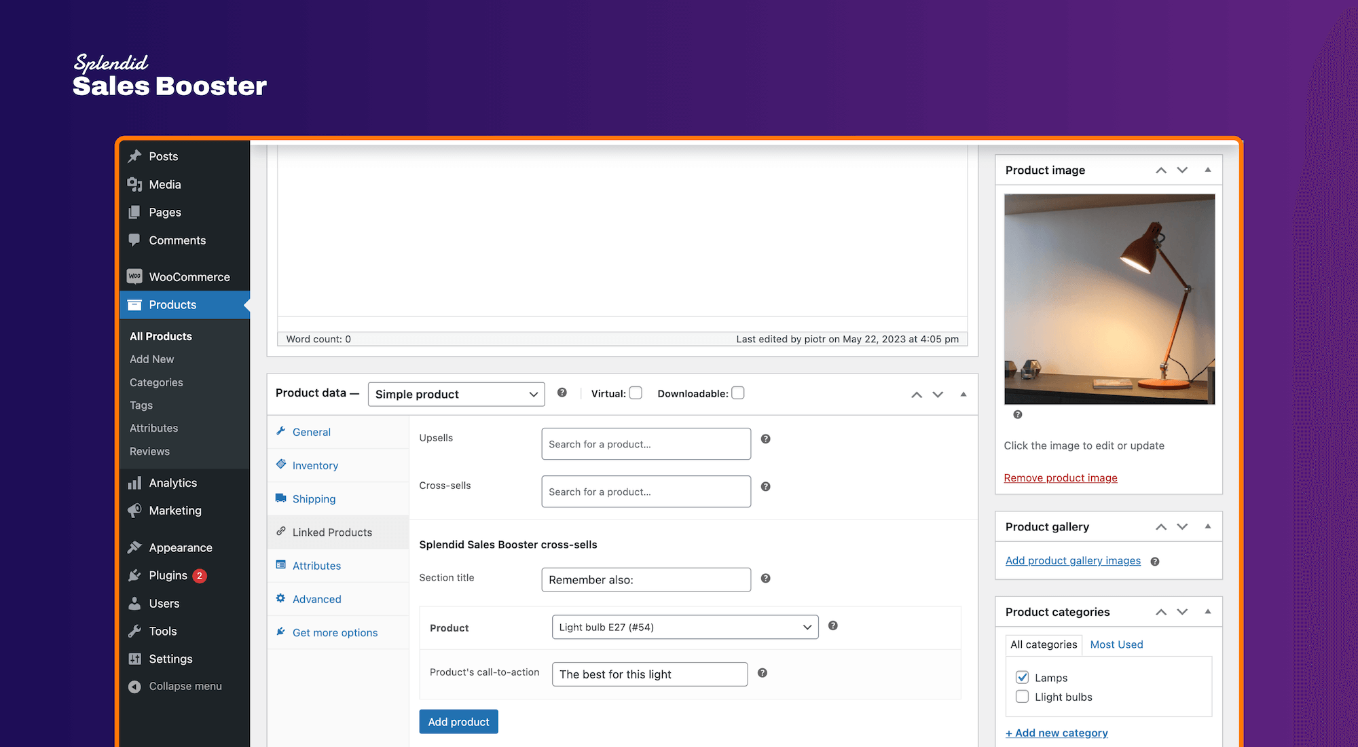The height and width of the screenshot is (747, 1358).
Task: Click the Media icon in sidebar
Action: pyautogui.click(x=134, y=184)
